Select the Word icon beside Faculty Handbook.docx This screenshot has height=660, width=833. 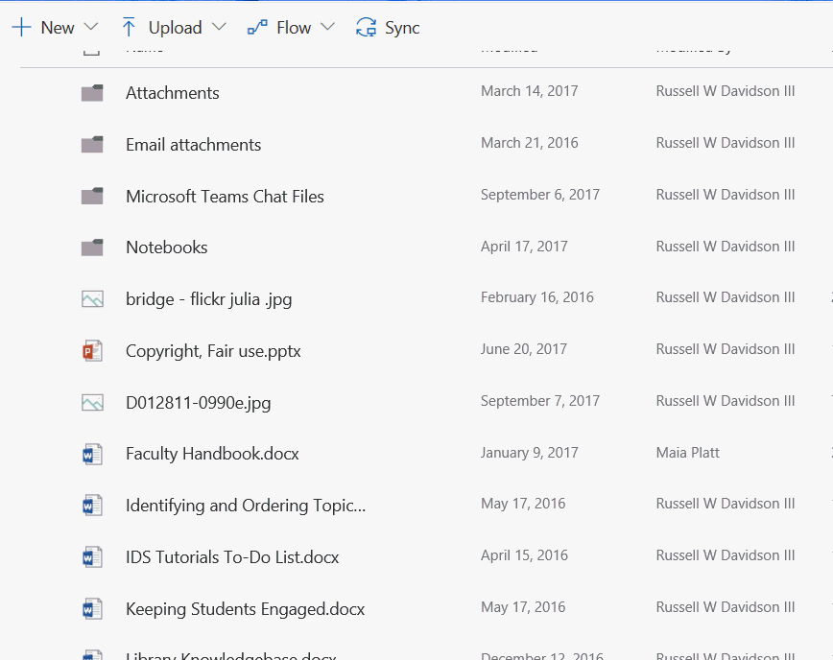tap(92, 452)
